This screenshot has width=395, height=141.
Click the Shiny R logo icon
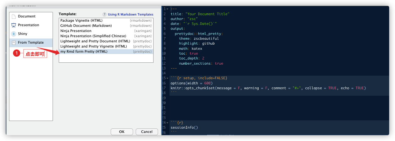pos(14,34)
